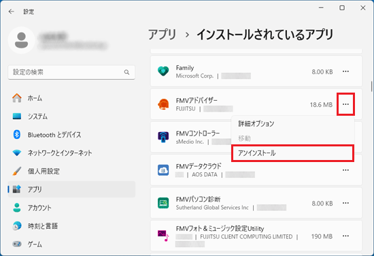The width and height of the screenshot is (374, 256).
Task: Click the 18.6 MB size value
Action: [321, 105]
